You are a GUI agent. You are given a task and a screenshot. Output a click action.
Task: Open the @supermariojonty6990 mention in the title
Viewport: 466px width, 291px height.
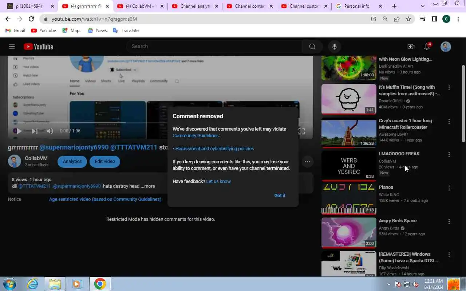[x=74, y=147]
